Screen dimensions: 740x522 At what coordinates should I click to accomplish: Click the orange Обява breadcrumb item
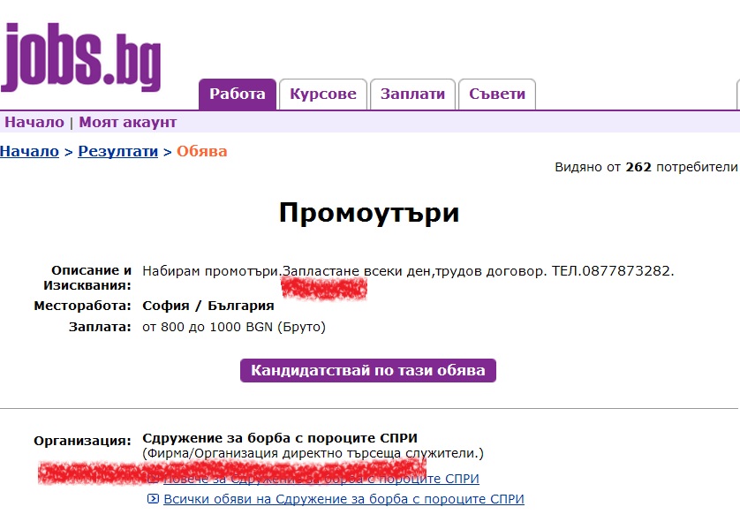click(x=201, y=151)
